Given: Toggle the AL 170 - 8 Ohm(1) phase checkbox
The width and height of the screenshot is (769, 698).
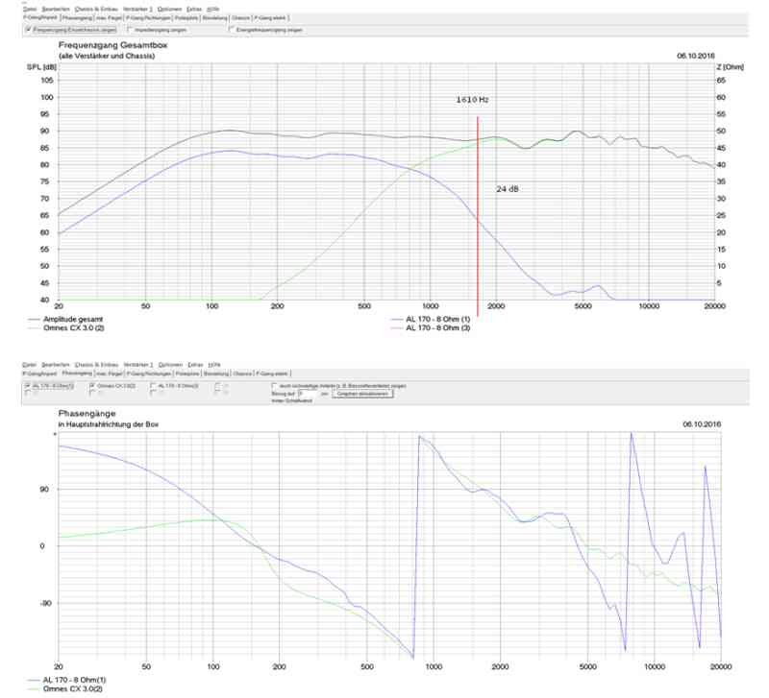Looking at the screenshot, I should (28, 386).
